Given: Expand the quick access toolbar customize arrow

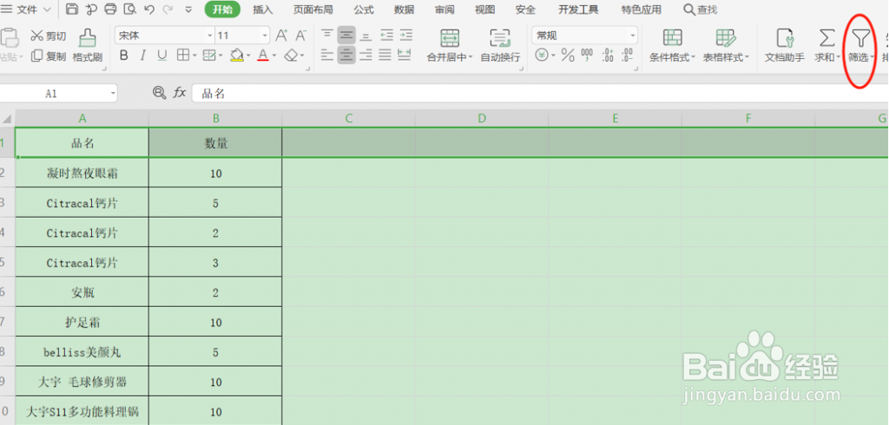Looking at the screenshot, I should (188, 10).
